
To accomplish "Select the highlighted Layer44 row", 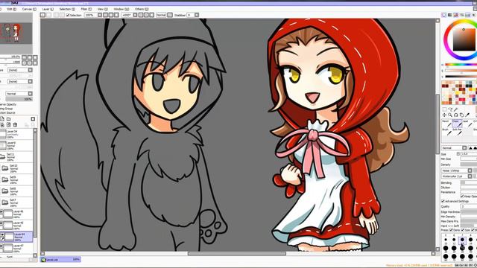I will 16,237.
